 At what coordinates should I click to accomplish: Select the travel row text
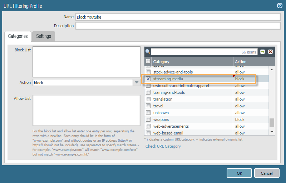(x=158, y=106)
